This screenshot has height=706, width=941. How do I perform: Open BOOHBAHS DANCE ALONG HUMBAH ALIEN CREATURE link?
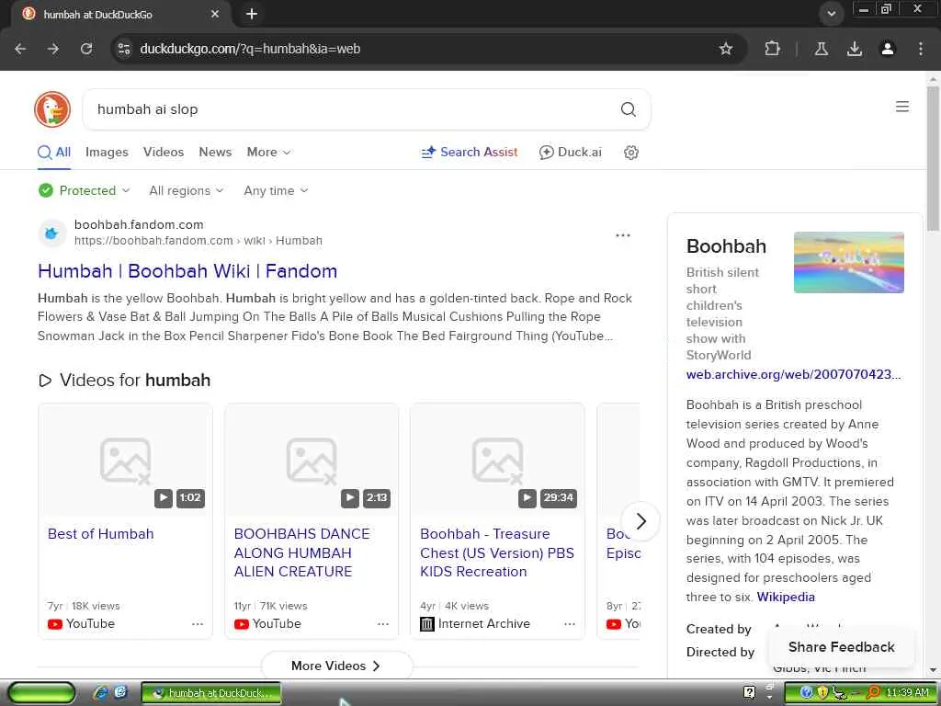click(301, 552)
